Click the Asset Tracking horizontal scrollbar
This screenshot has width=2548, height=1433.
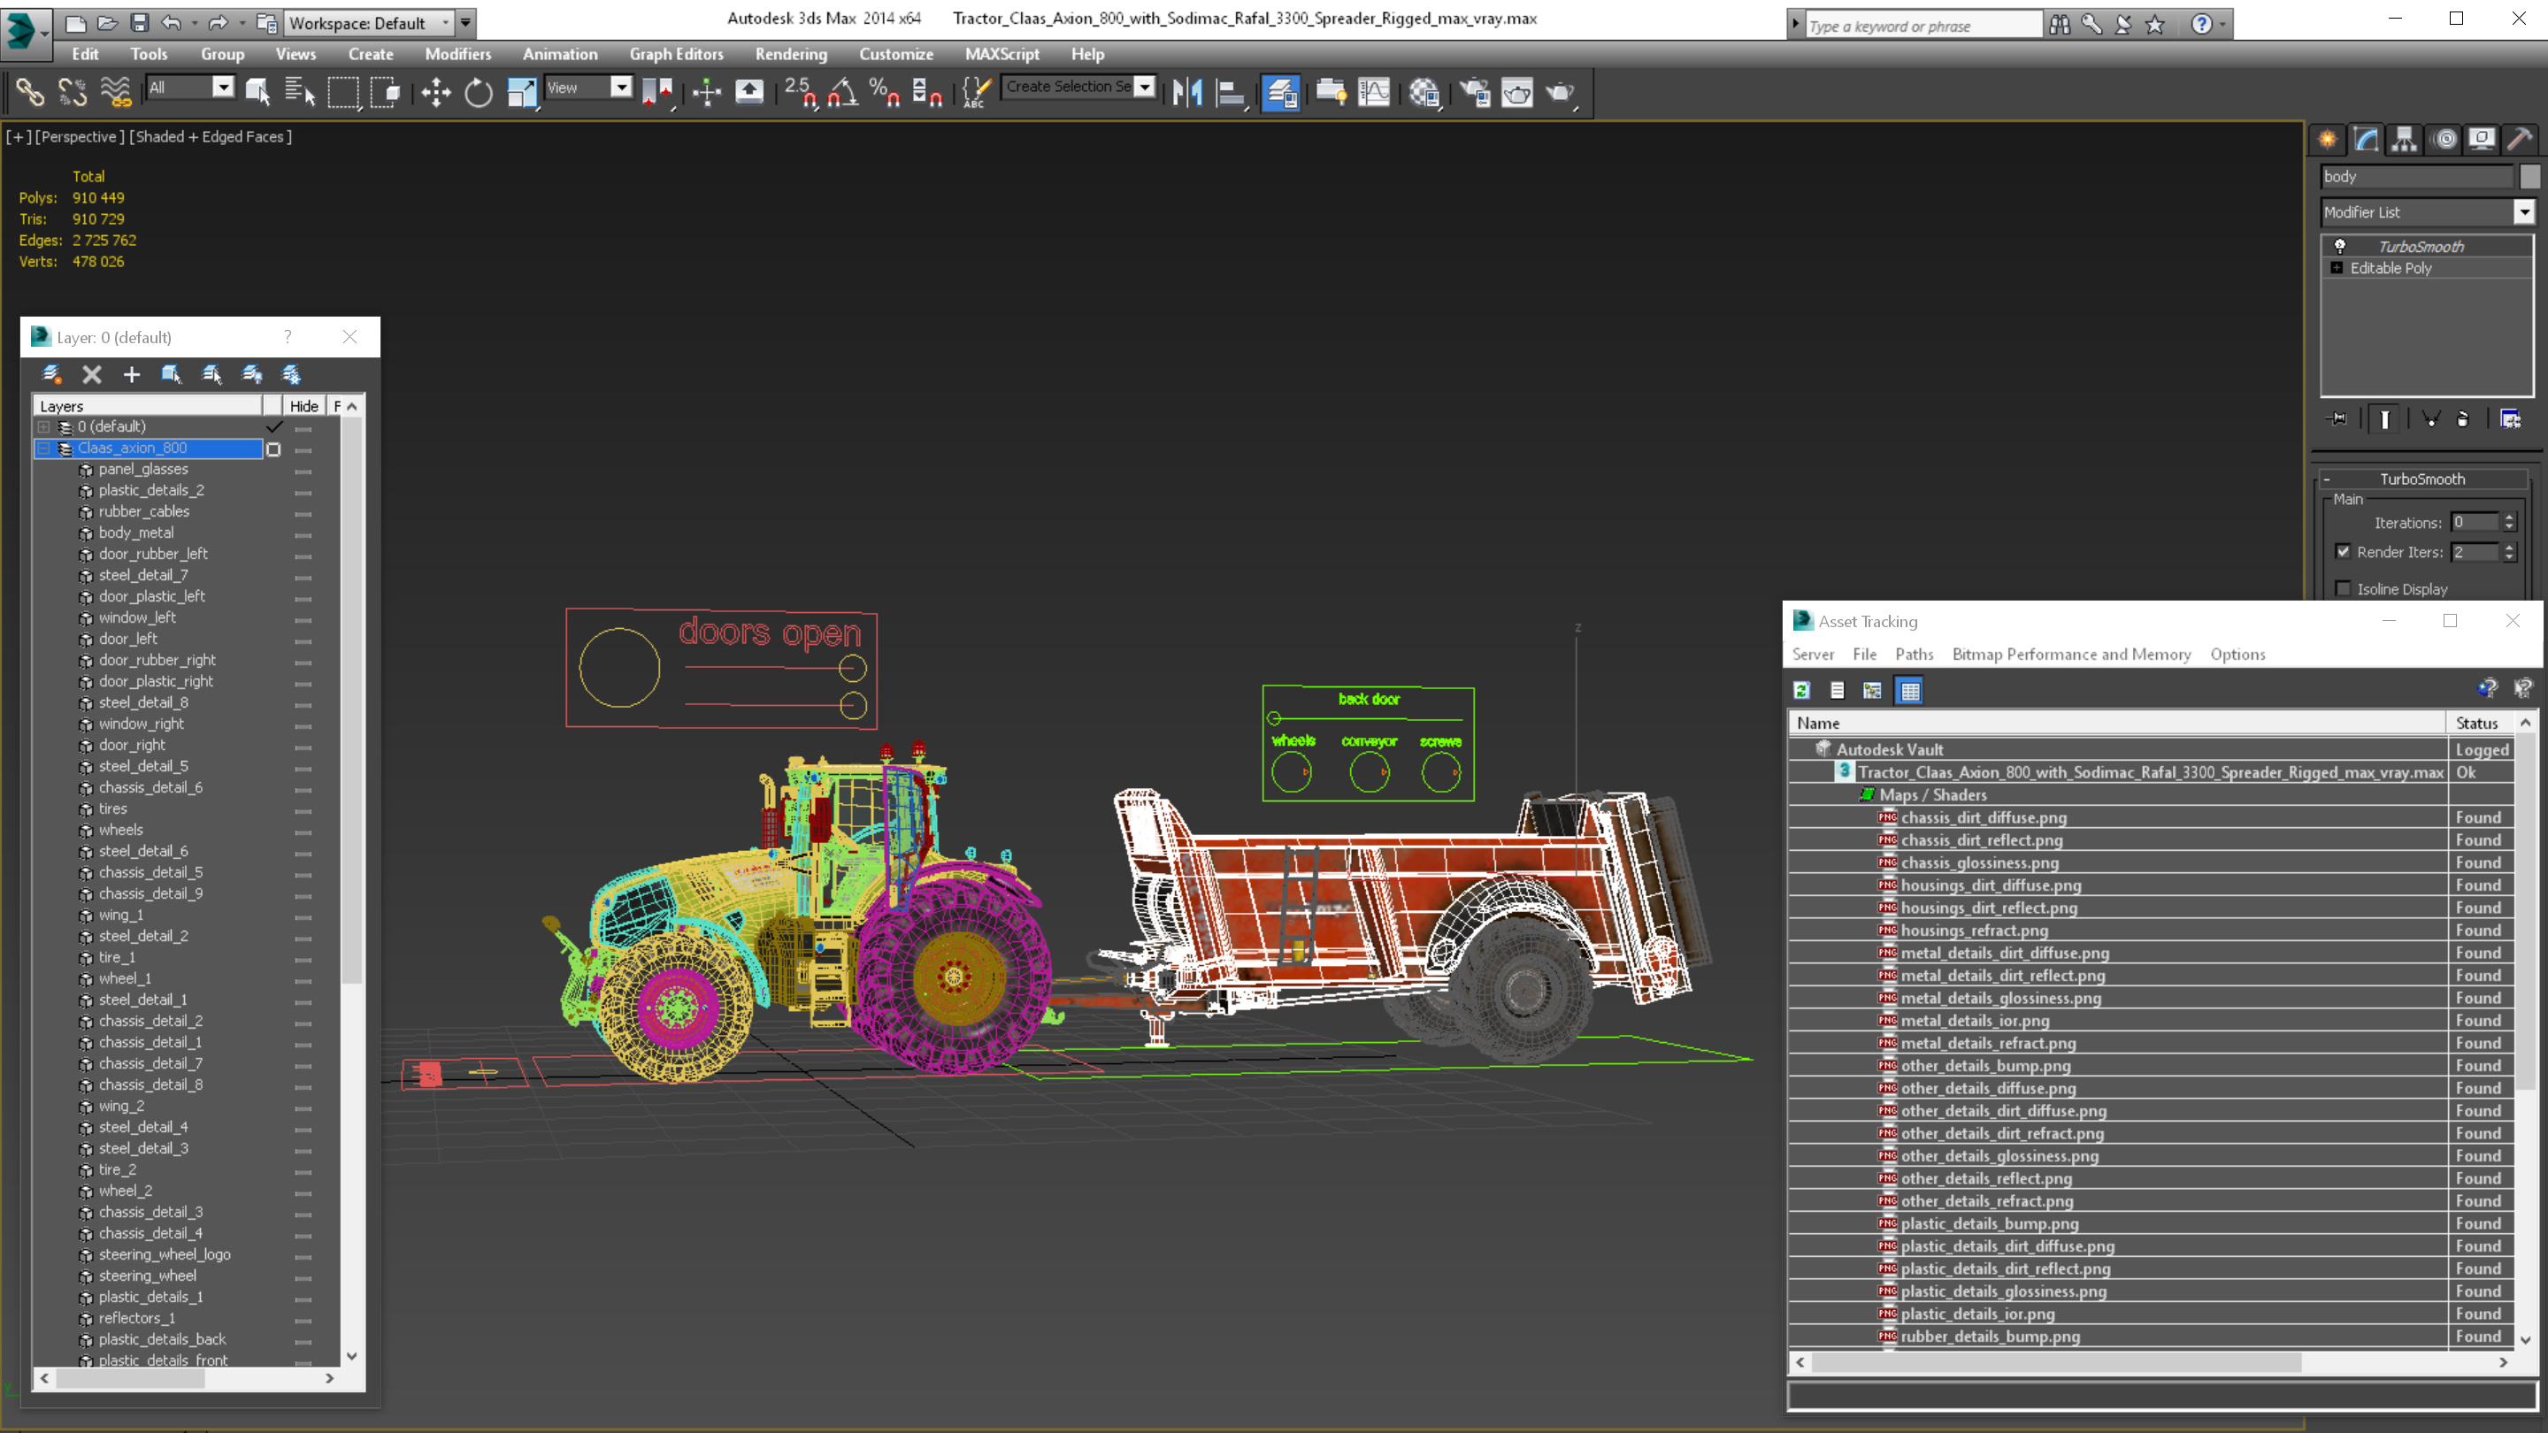coord(2056,1362)
